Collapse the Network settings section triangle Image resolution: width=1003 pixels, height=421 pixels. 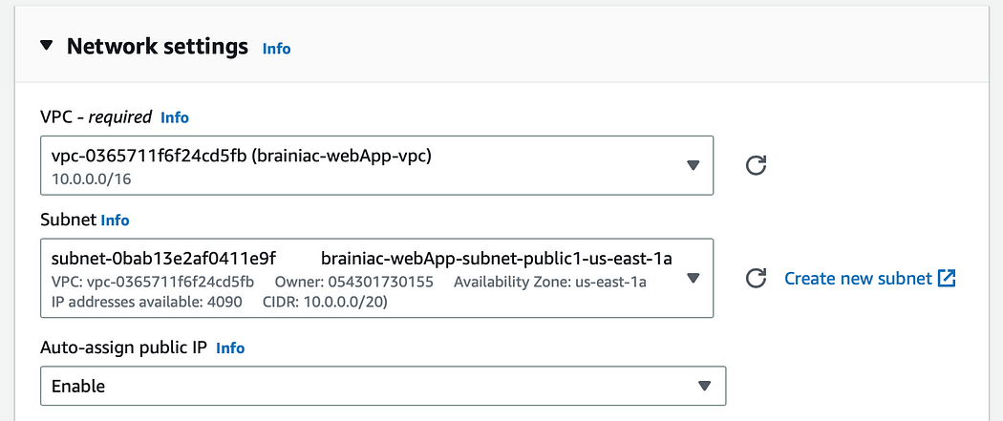46,47
